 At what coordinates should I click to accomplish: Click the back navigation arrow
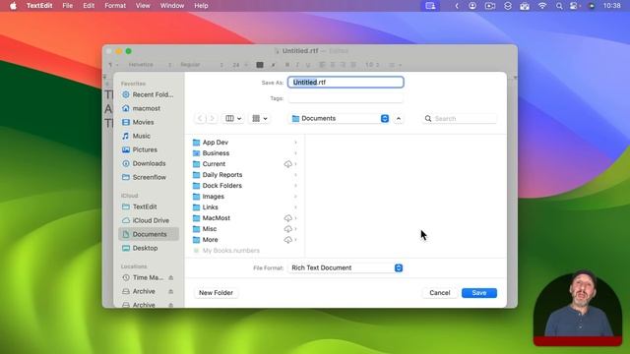(200, 118)
